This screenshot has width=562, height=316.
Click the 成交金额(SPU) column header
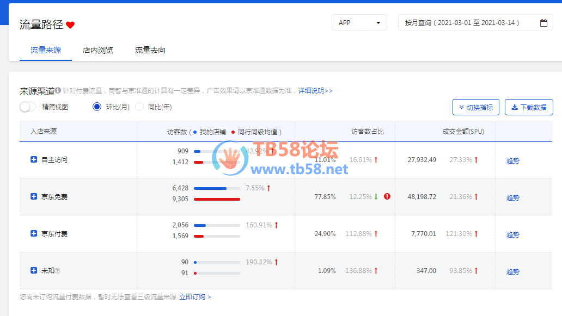pos(463,131)
